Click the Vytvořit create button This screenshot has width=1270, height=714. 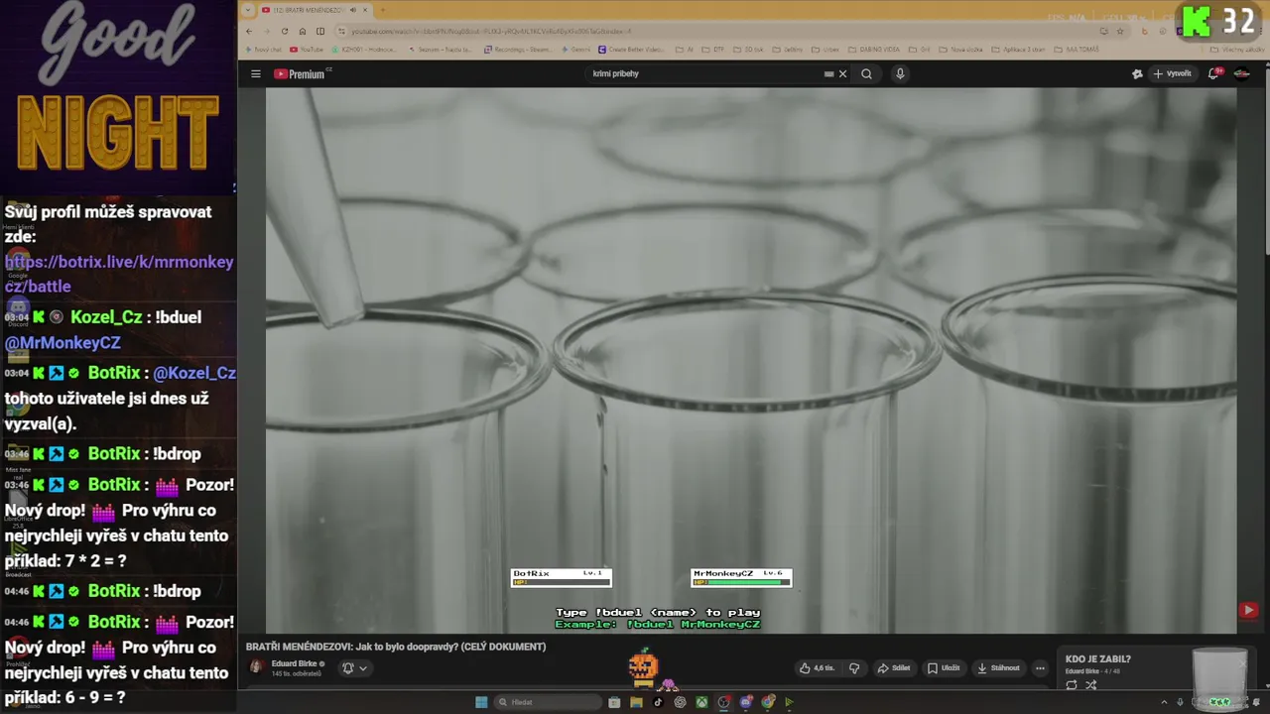tap(1172, 73)
